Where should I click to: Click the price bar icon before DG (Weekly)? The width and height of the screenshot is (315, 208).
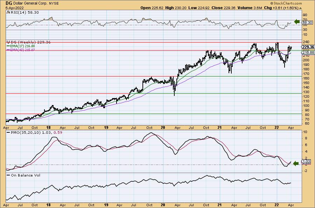pyautogui.click(x=8, y=42)
